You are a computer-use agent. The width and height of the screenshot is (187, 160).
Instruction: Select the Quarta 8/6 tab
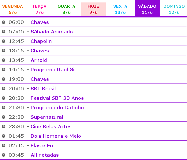click(x=66, y=9)
